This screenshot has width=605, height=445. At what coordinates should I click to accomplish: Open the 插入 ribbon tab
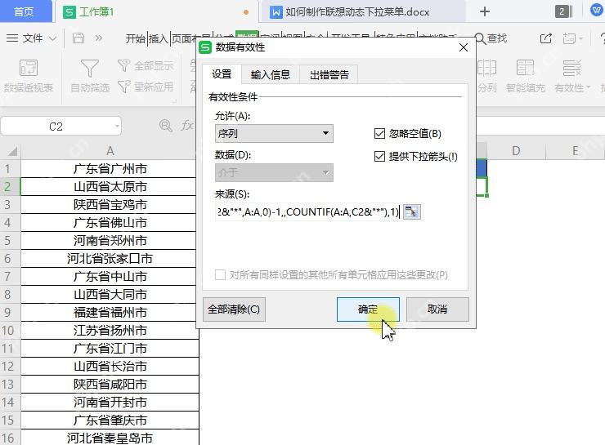[158, 38]
